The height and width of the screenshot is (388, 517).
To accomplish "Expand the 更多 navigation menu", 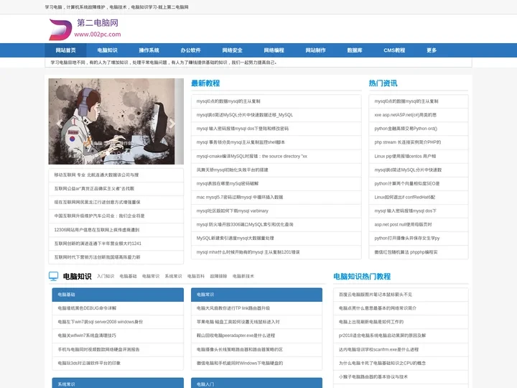I will coord(432,50).
